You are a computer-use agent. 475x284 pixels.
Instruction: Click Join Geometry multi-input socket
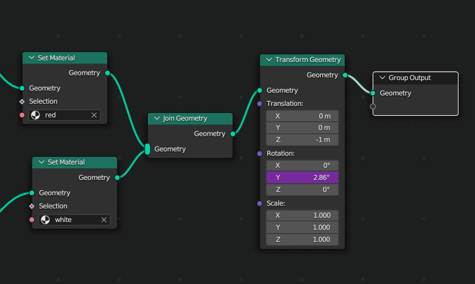[x=147, y=149]
